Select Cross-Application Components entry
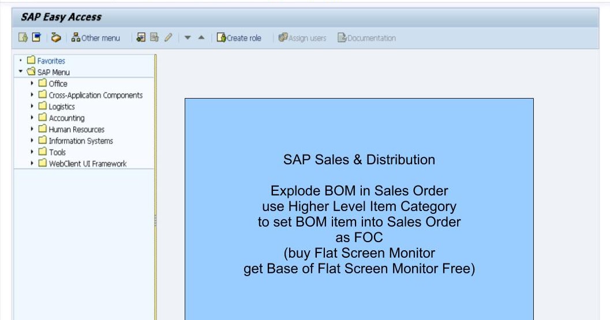Screen dimensions: 610x320 click(96, 95)
